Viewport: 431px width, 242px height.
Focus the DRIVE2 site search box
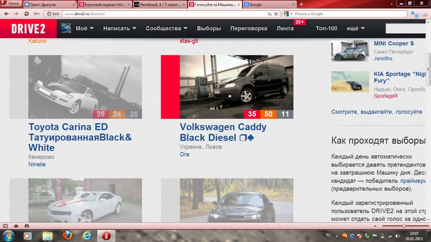[x=406, y=29]
